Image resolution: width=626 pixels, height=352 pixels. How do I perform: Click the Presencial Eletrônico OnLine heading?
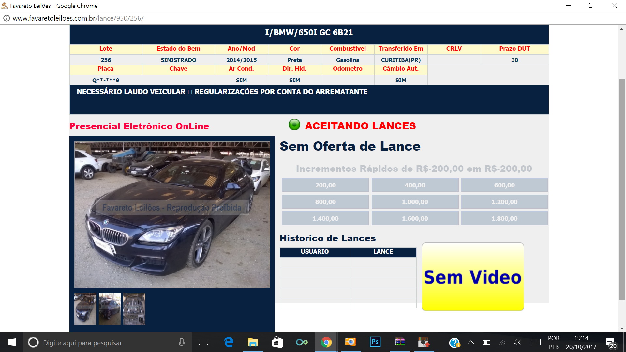click(x=139, y=126)
